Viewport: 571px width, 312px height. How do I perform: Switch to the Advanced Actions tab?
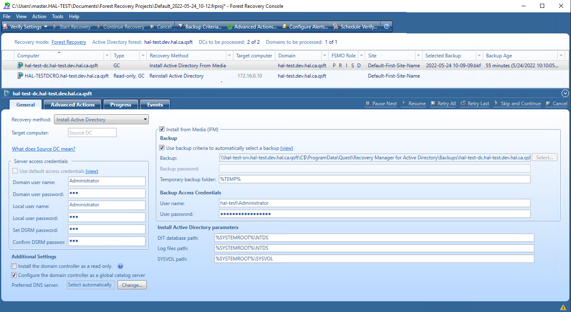[x=73, y=105]
